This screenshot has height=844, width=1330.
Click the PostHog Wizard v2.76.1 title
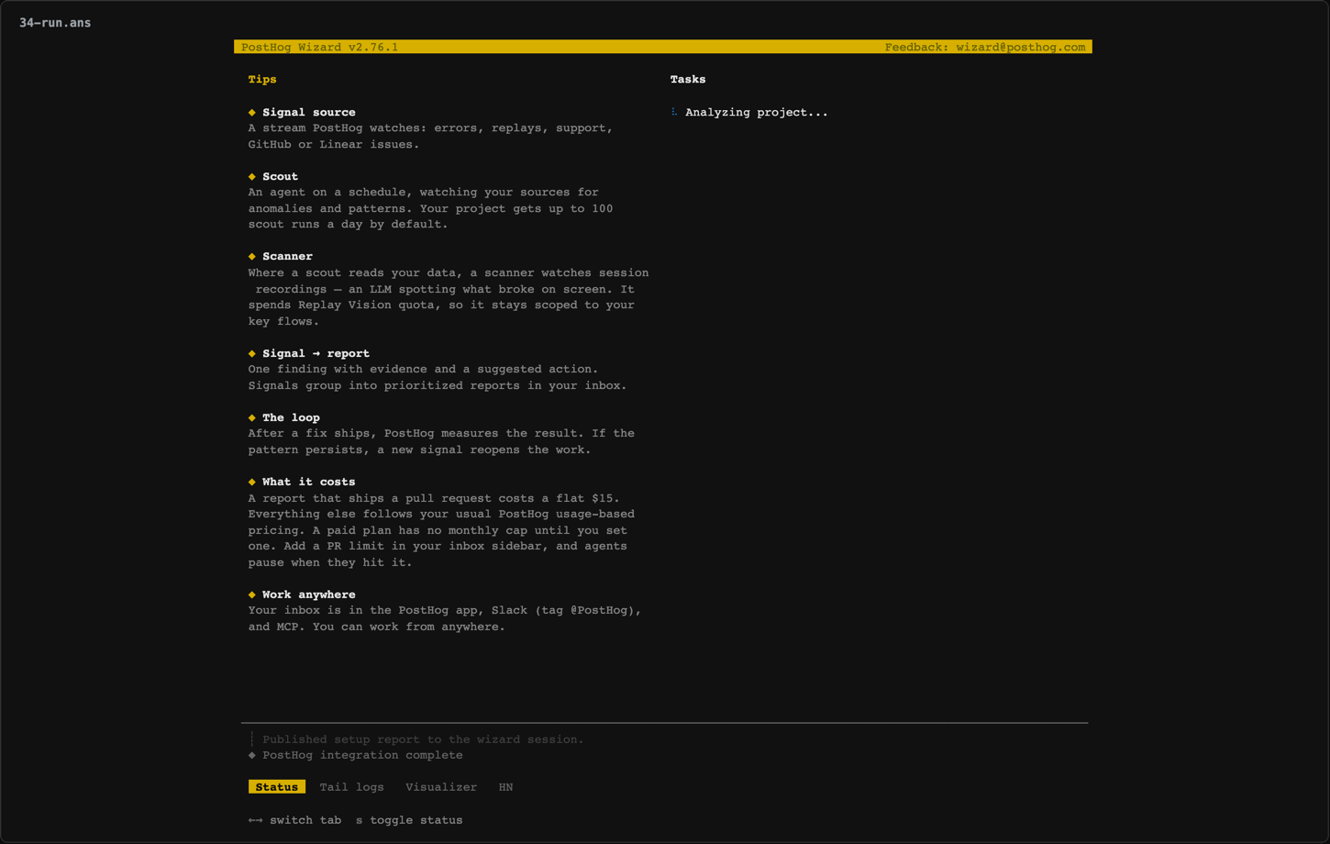coord(320,47)
